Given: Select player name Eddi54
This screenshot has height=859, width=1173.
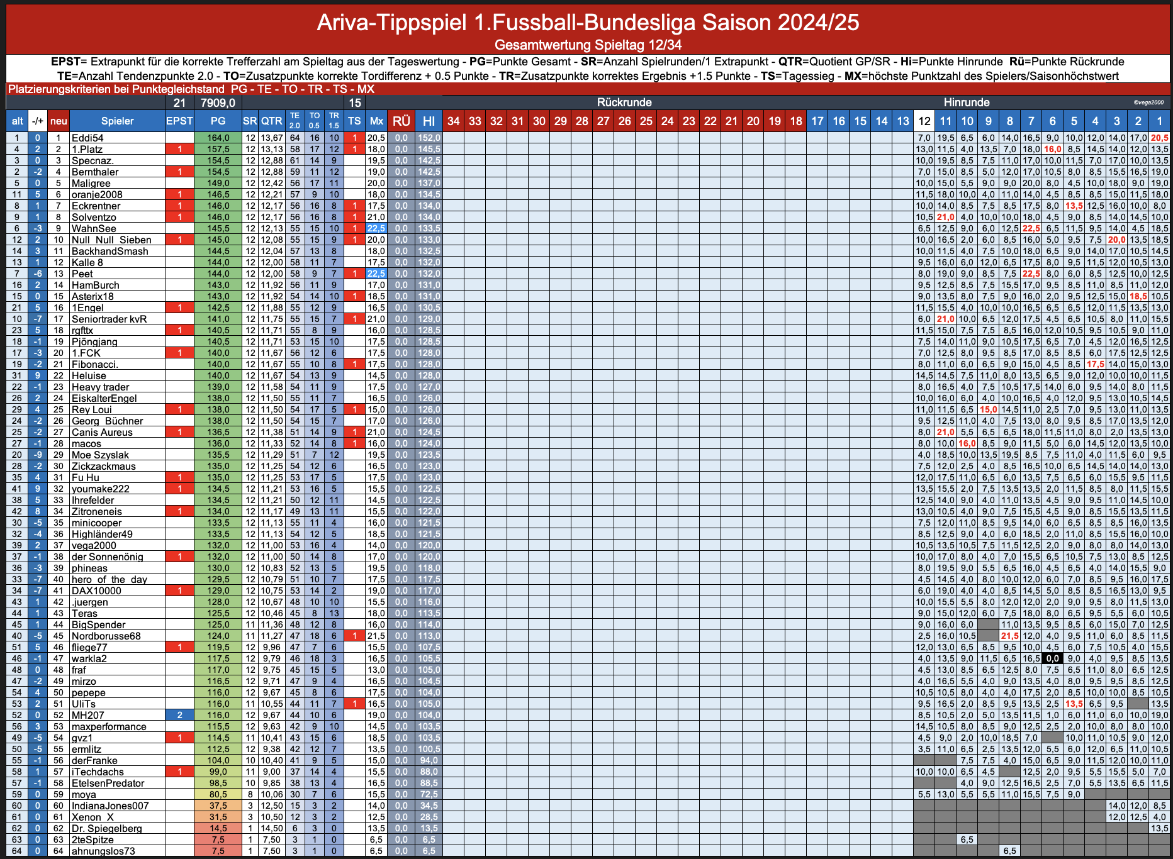Looking at the screenshot, I should coord(87,138).
